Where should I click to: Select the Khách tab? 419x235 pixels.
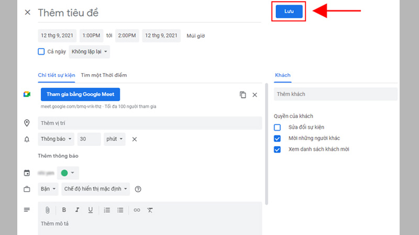coord(283,75)
